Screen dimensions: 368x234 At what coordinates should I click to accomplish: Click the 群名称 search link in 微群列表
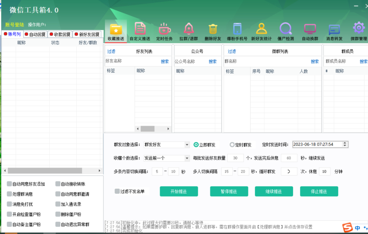(x=315, y=61)
